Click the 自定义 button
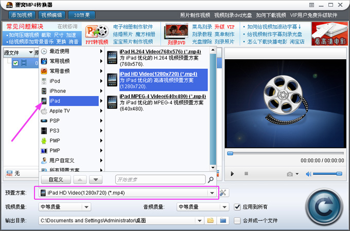Screen dimensions: 350x231 (56, 180)
